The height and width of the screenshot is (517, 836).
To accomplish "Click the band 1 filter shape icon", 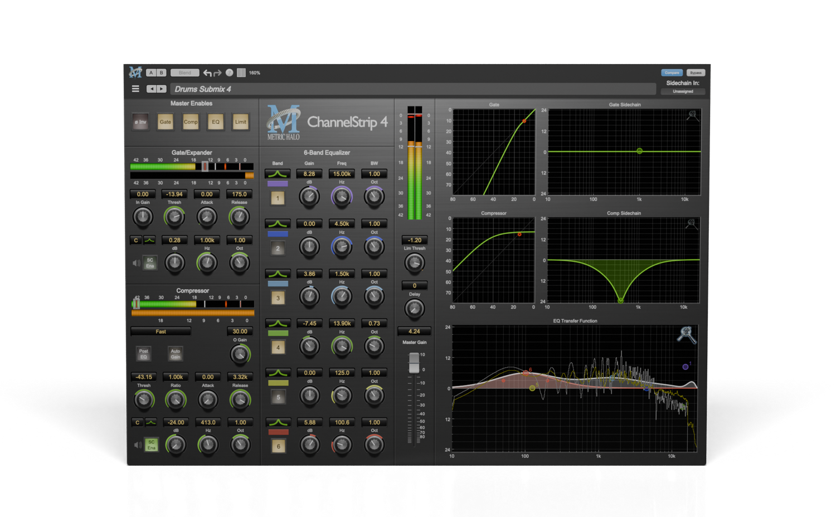I will coord(278,174).
